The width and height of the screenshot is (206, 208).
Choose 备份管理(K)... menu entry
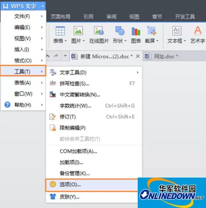click(x=94, y=173)
